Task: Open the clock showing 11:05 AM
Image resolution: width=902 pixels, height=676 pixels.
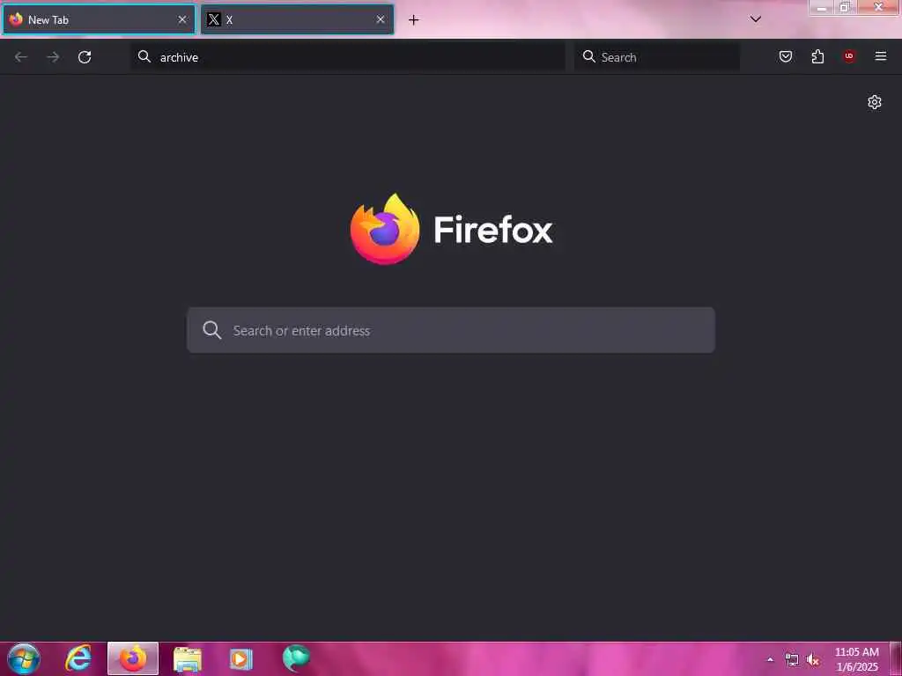Action: [x=856, y=659]
